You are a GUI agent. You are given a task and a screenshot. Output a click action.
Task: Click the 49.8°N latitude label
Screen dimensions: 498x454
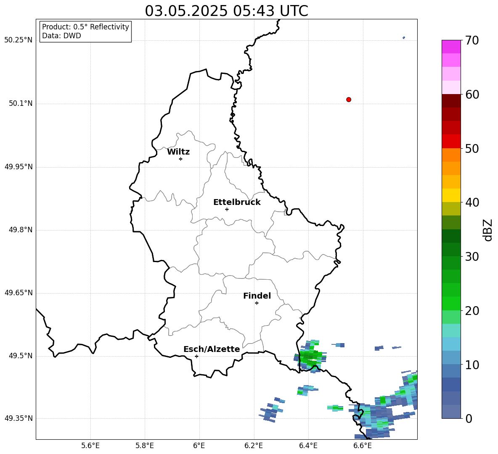tap(21, 230)
